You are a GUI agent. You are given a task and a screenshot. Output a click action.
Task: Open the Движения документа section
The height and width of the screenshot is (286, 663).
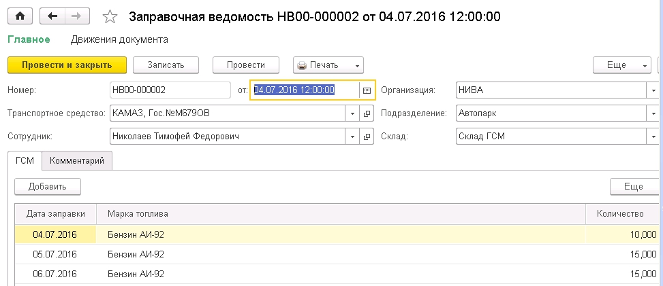tap(119, 39)
